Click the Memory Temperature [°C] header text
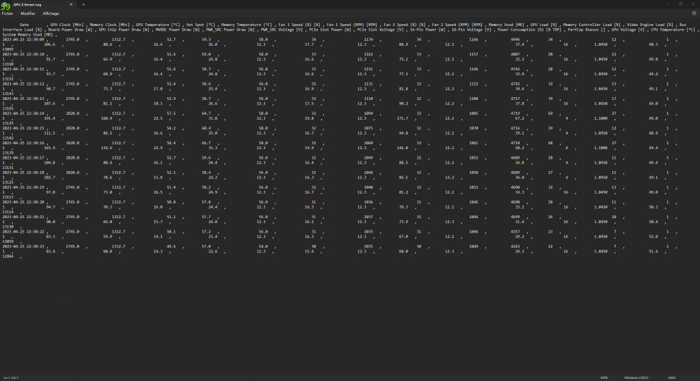The width and height of the screenshot is (700, 381). pos(246,25)
